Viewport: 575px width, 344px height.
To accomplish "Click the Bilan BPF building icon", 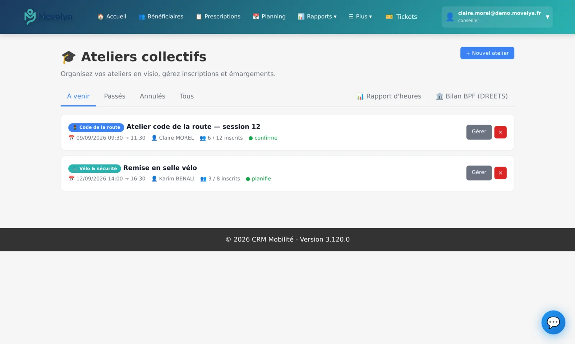I will (x=440, y=96).
